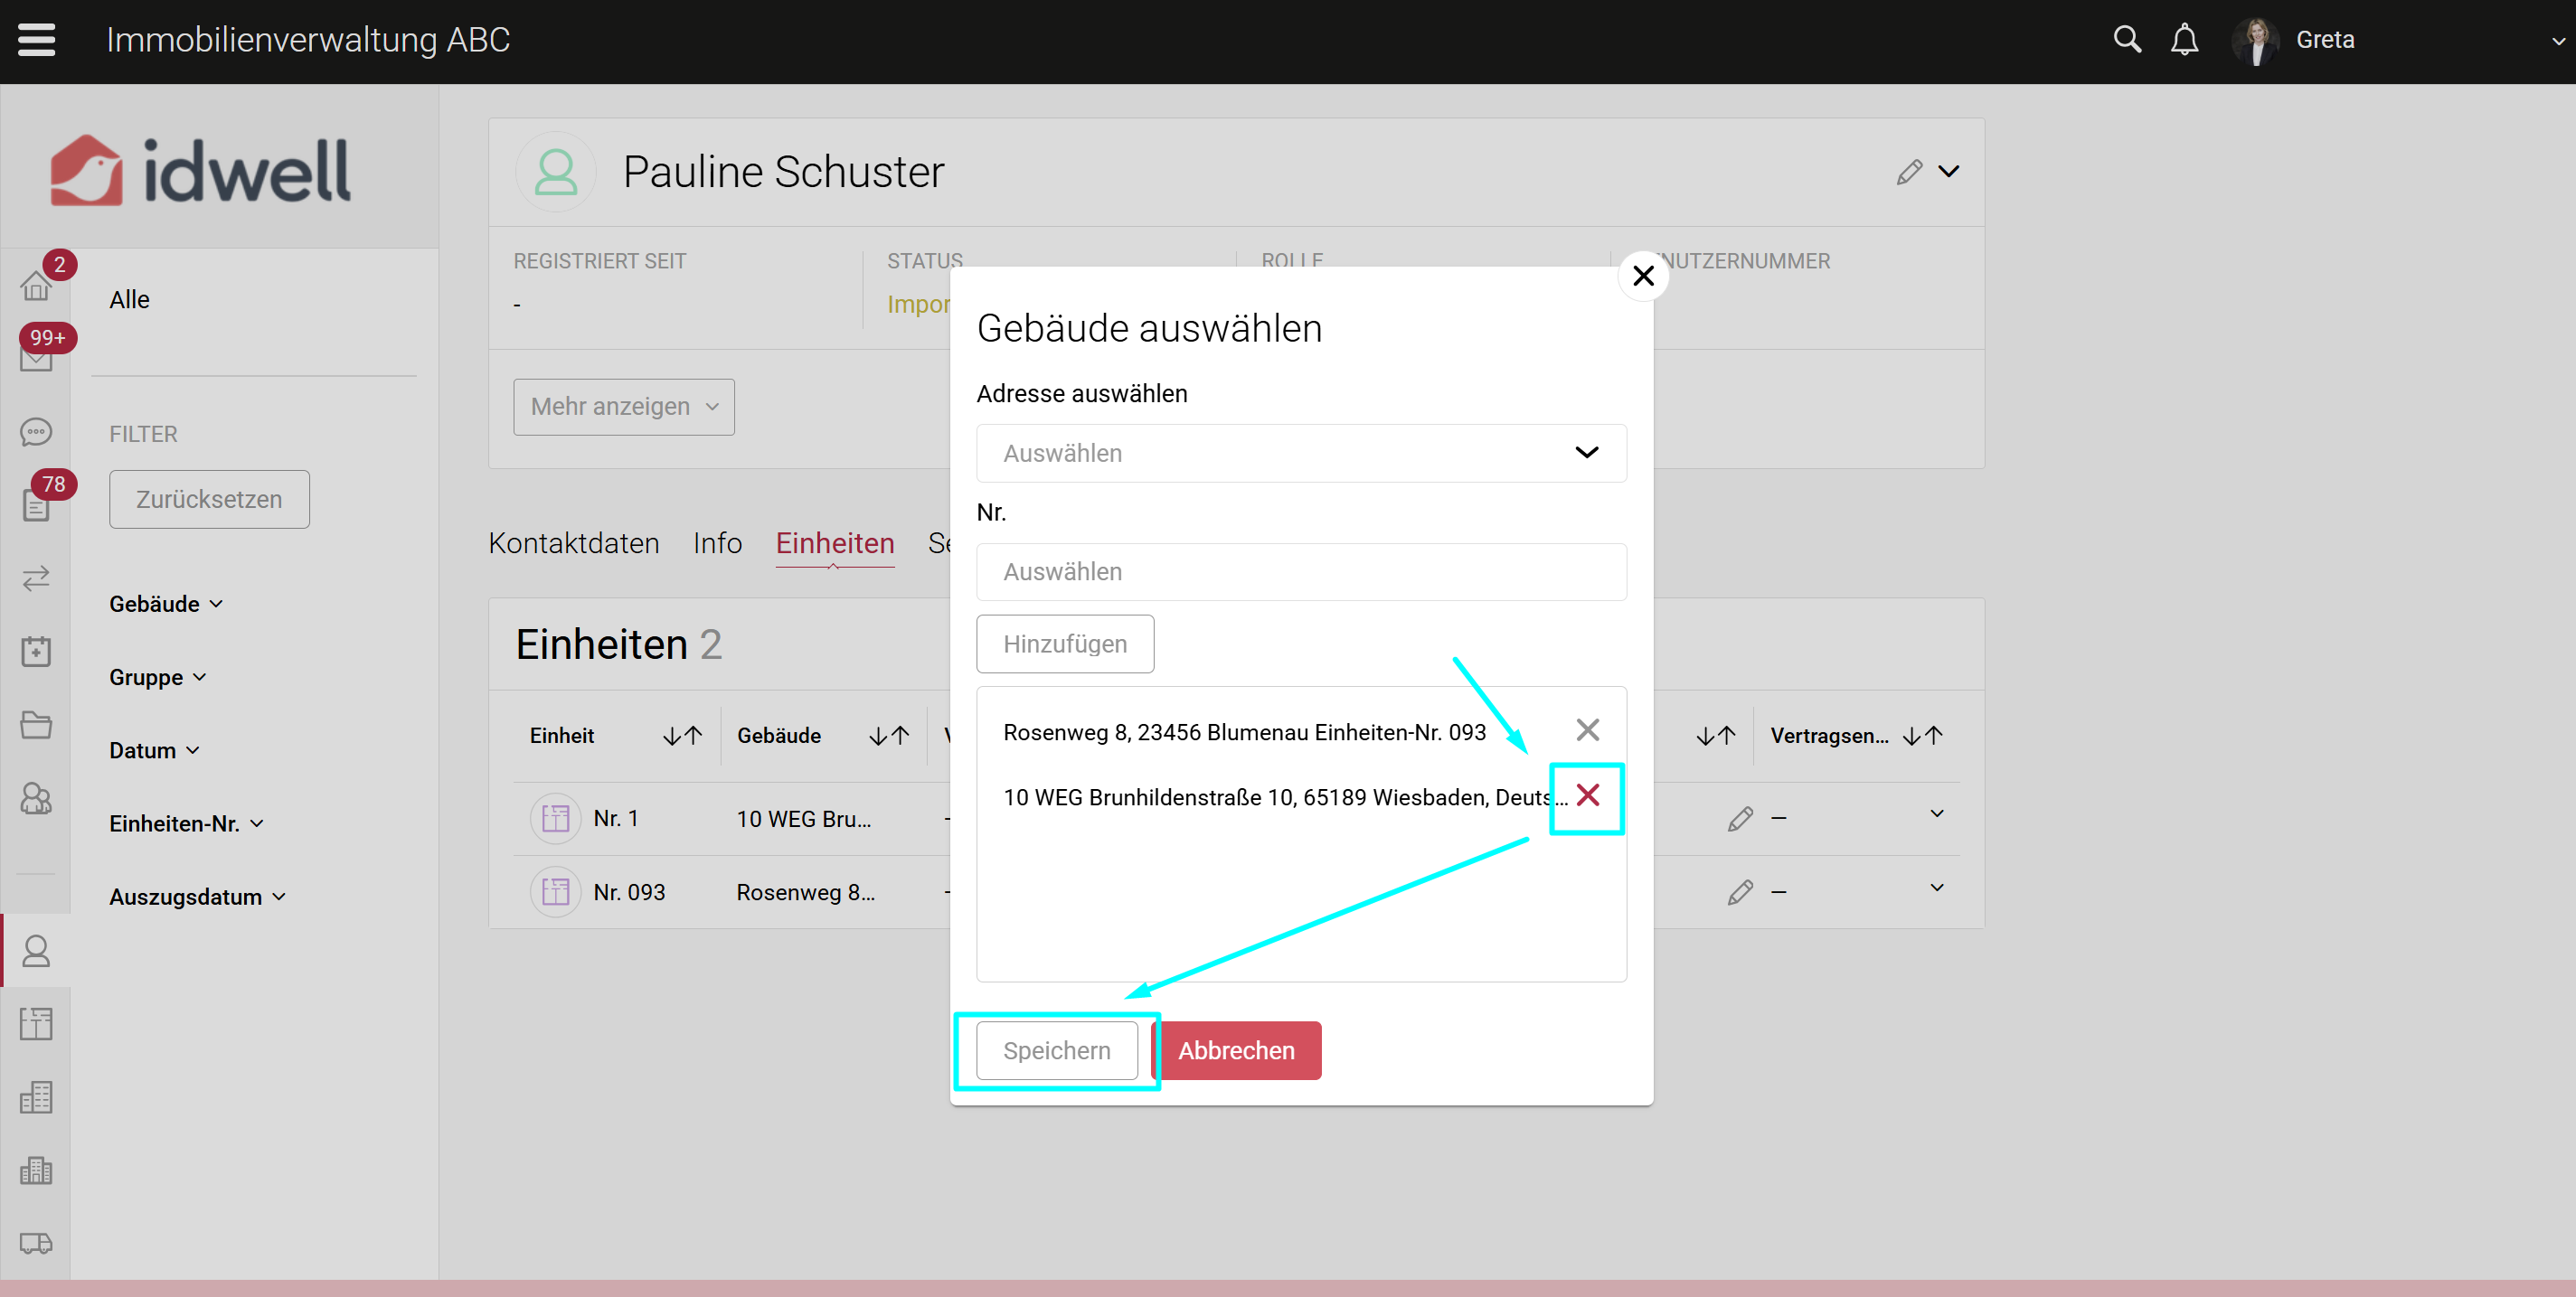Switch to the Kontaktdaten tab
The image size is (2576, 1297).
[574, 543]
